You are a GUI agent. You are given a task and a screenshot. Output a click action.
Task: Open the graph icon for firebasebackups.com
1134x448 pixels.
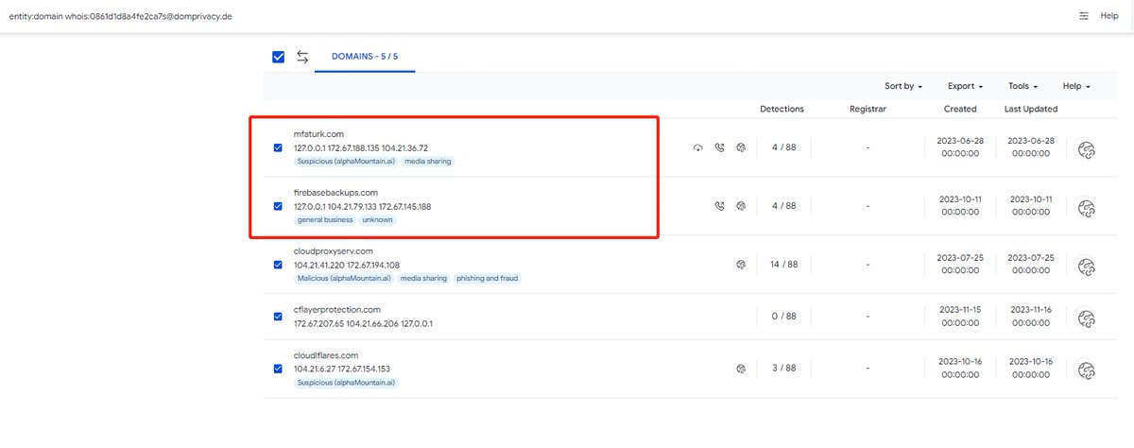coord(1086,208)
